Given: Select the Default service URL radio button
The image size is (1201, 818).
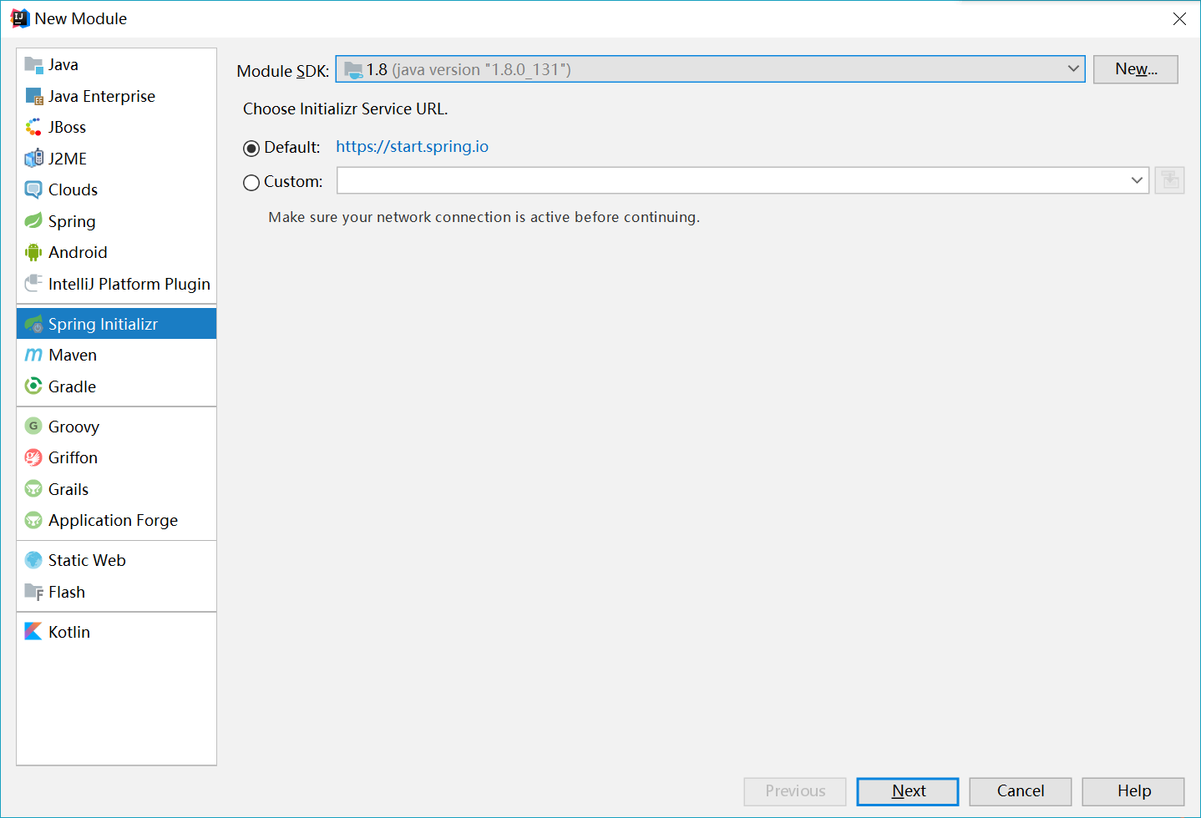Looking at the screenshot, I should coord(251,149).
